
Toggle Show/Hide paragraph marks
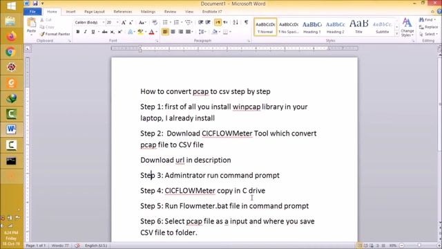point(246,22)
